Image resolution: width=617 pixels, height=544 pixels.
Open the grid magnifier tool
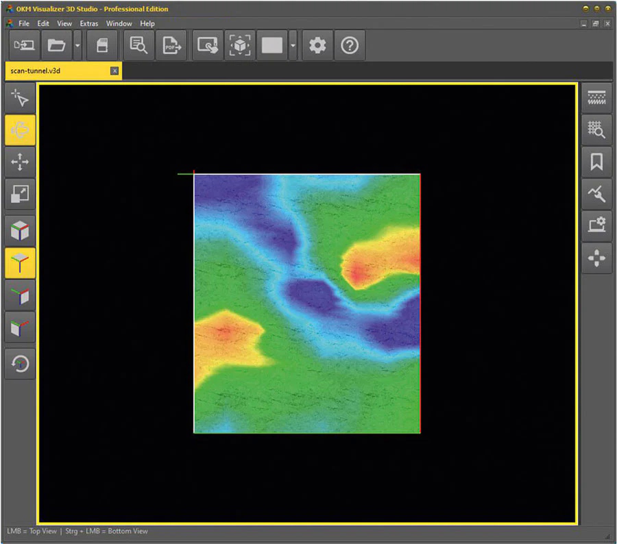pyautogui.click(x=596, y=130)
